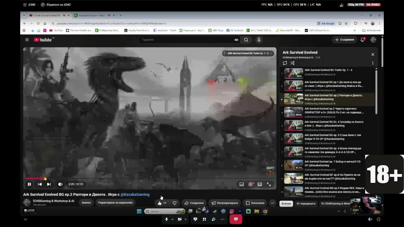Toggle subtitles in the video player
This screenshot has height=227, width=404.
click(x=241, y=184)
